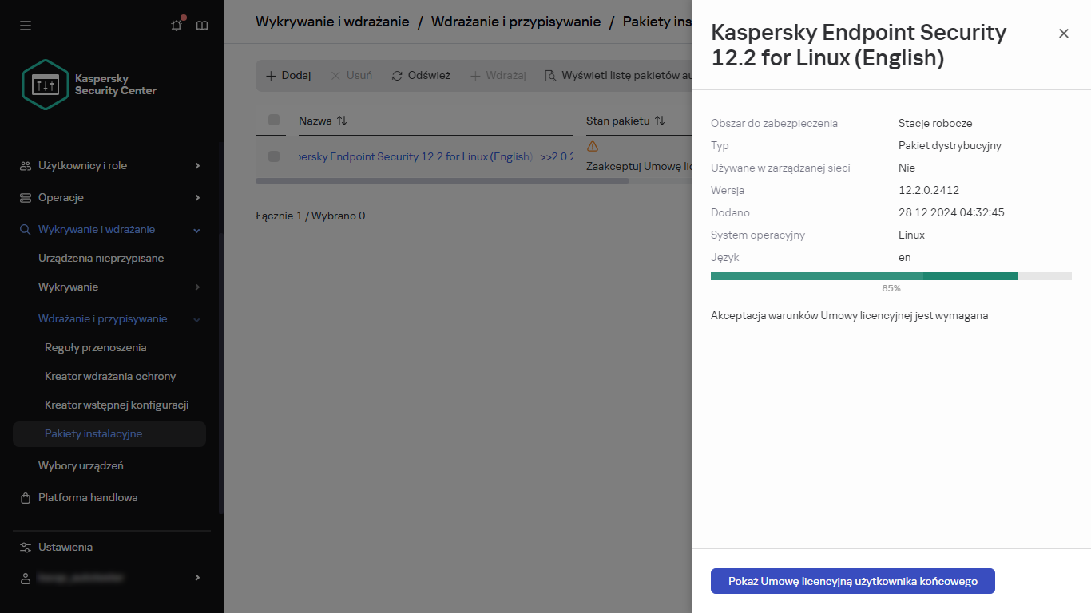Click Pokaż Umowę licencyjną użytkownika końcowego
The height and width of the screenshot is (613, 1091).
click(x=851, y=581)
